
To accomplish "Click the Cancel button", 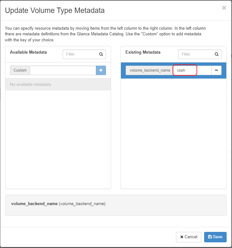I will [x=189, y=237].
